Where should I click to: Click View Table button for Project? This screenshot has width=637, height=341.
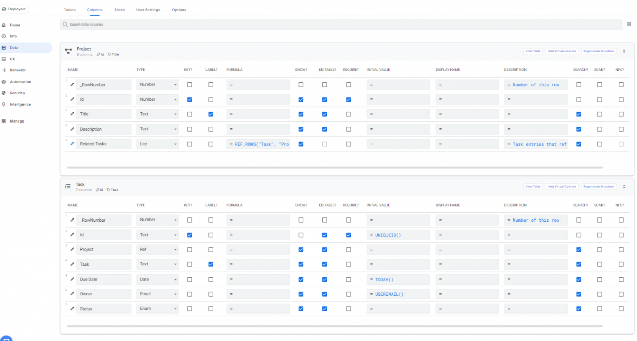[533, 51]
